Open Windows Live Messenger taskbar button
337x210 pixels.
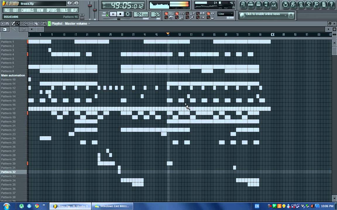click(112, 206)
